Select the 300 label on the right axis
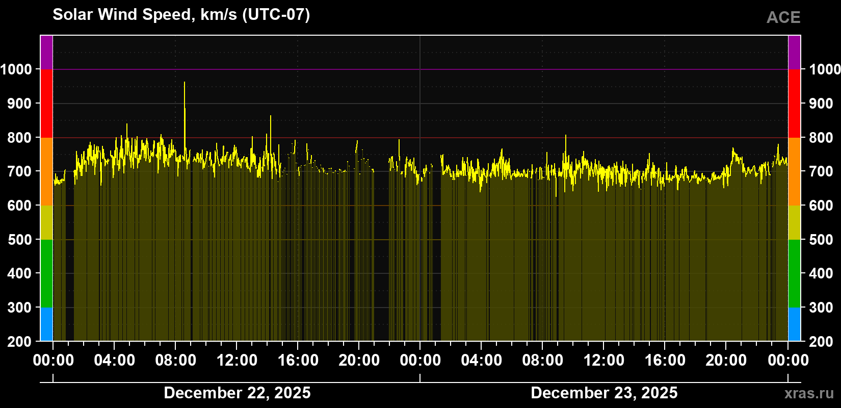841x408 pixels. (x=822, y=308)
